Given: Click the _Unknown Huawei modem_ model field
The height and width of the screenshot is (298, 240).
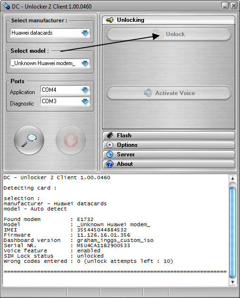Looking at the screenshot, I should (50, 63).
